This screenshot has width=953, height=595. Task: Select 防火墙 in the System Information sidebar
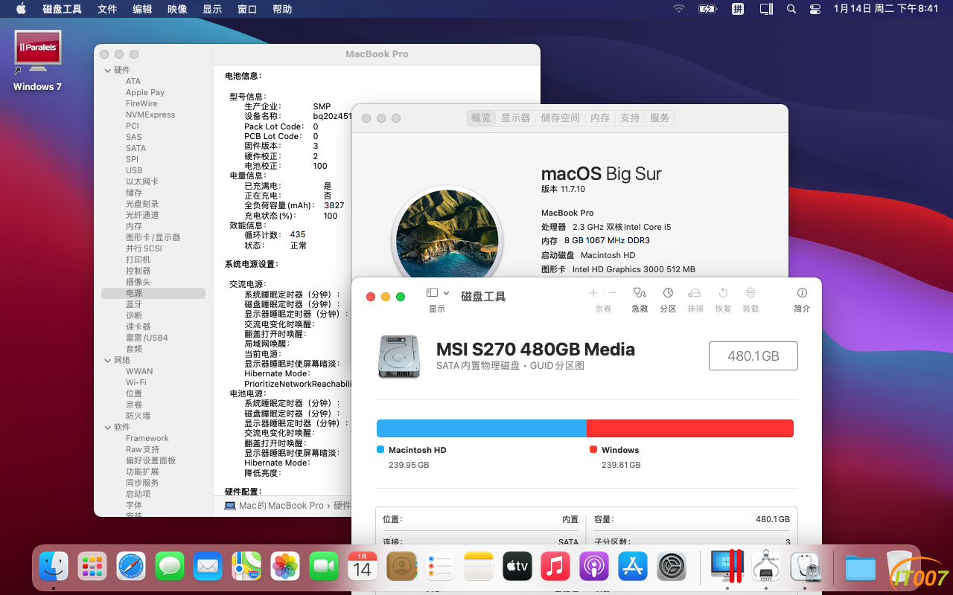tap(138, 416)
